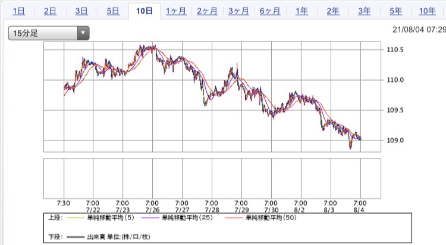Open the 5年 chart range link

coord(395,11)
